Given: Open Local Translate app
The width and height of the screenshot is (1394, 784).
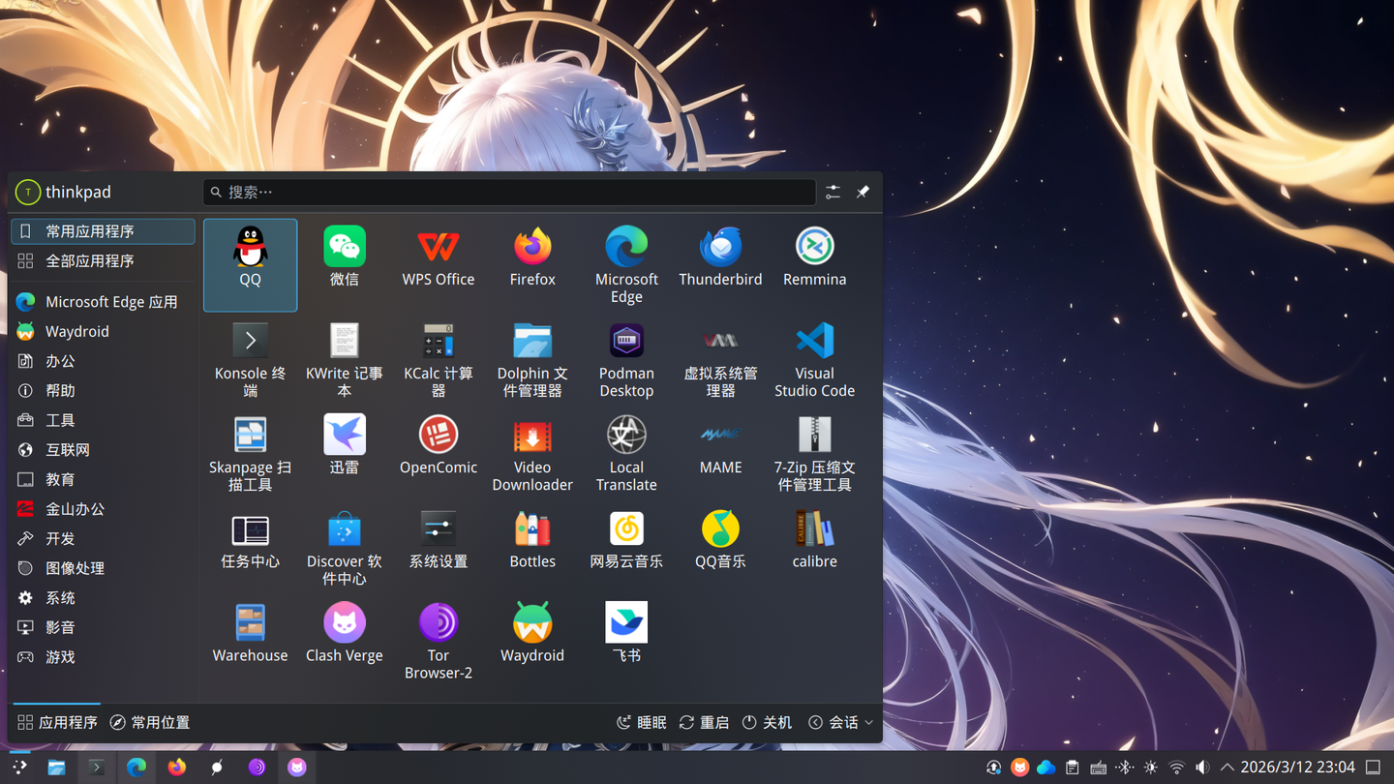Looking at the screenshot, I should [626, 454].
